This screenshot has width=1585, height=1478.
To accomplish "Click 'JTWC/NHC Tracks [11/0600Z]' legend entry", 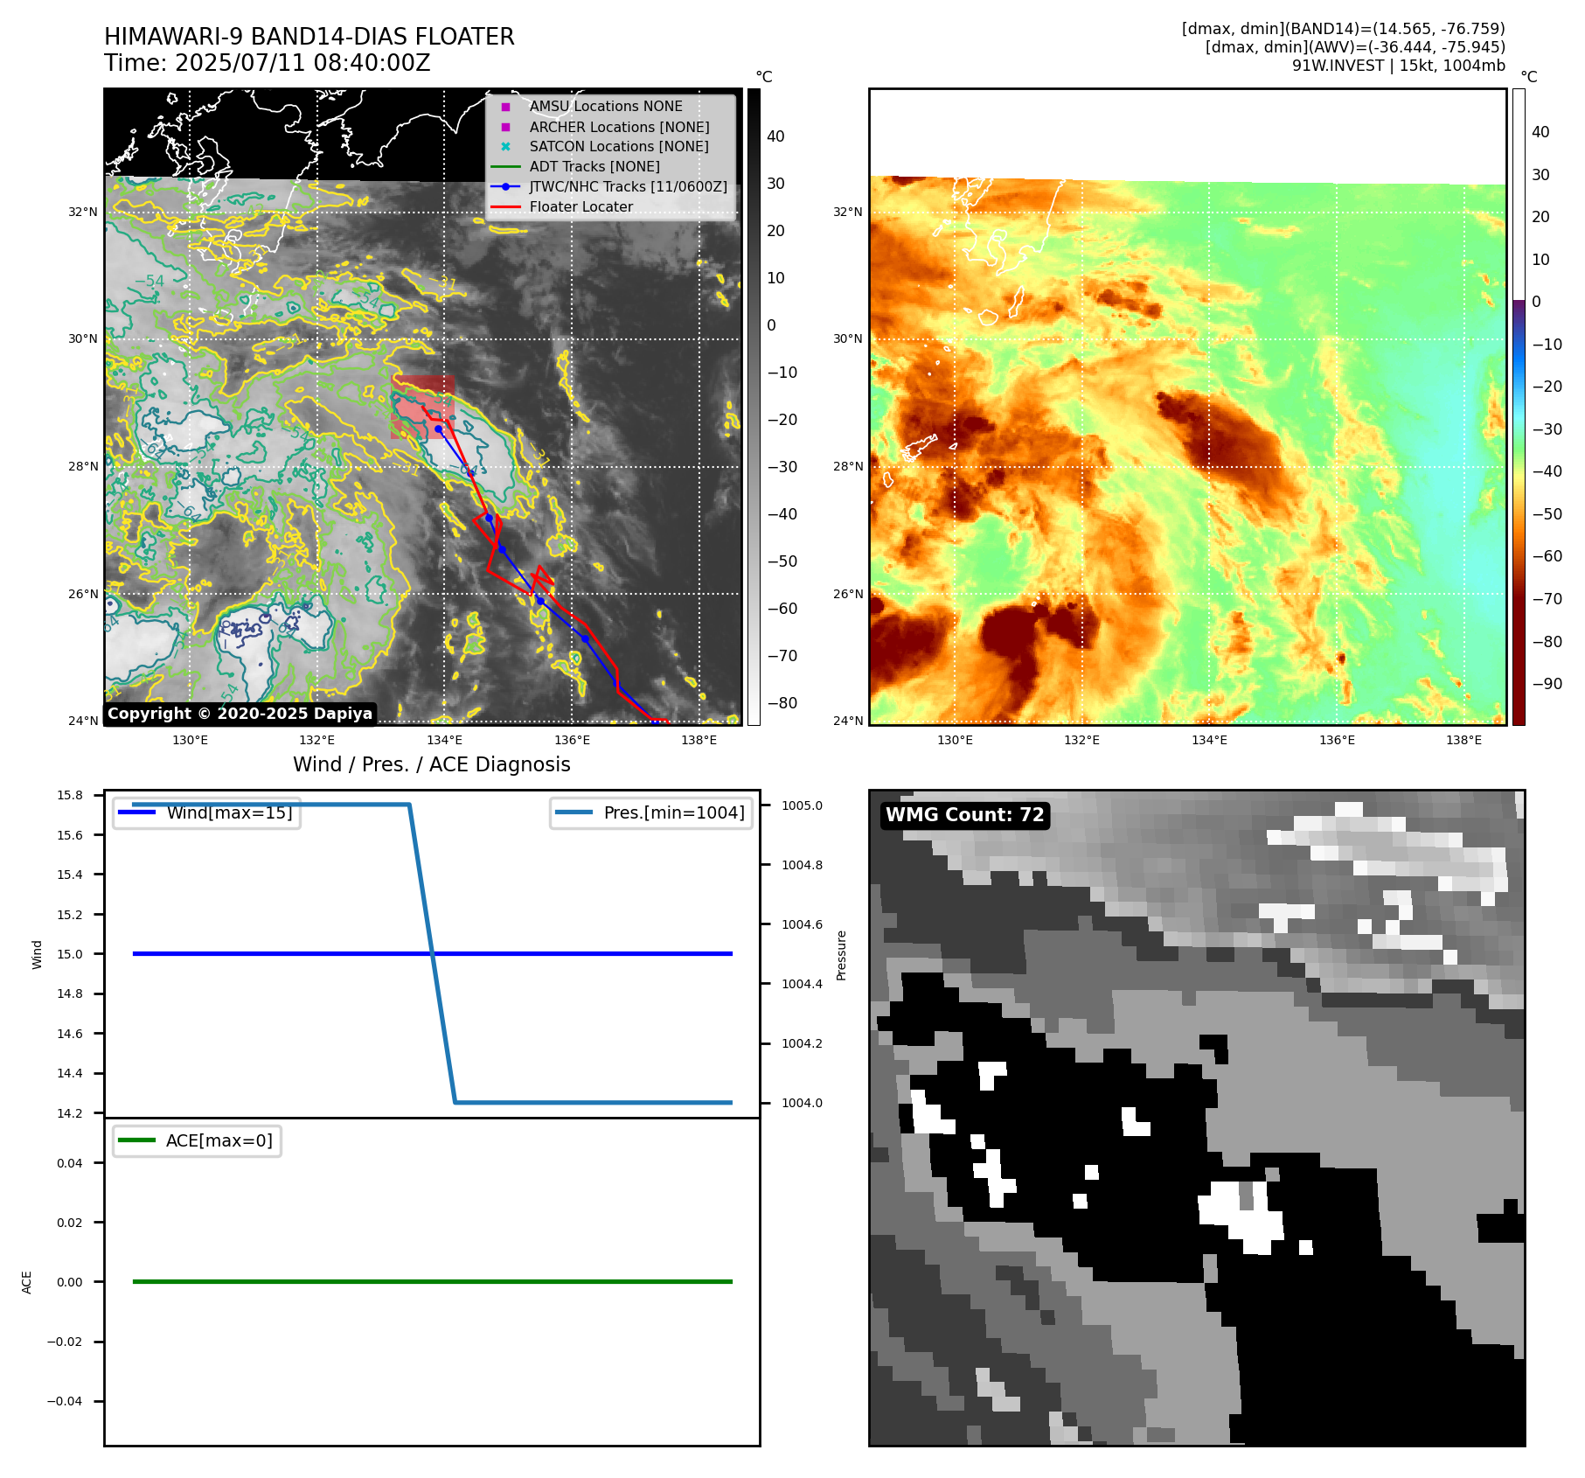I will point(629,186).
